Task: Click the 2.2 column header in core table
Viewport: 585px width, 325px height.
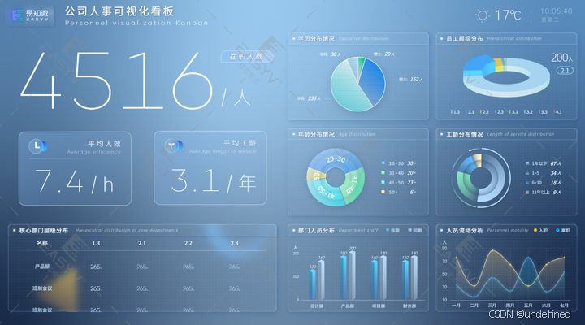Action: [x=188, y=243]
